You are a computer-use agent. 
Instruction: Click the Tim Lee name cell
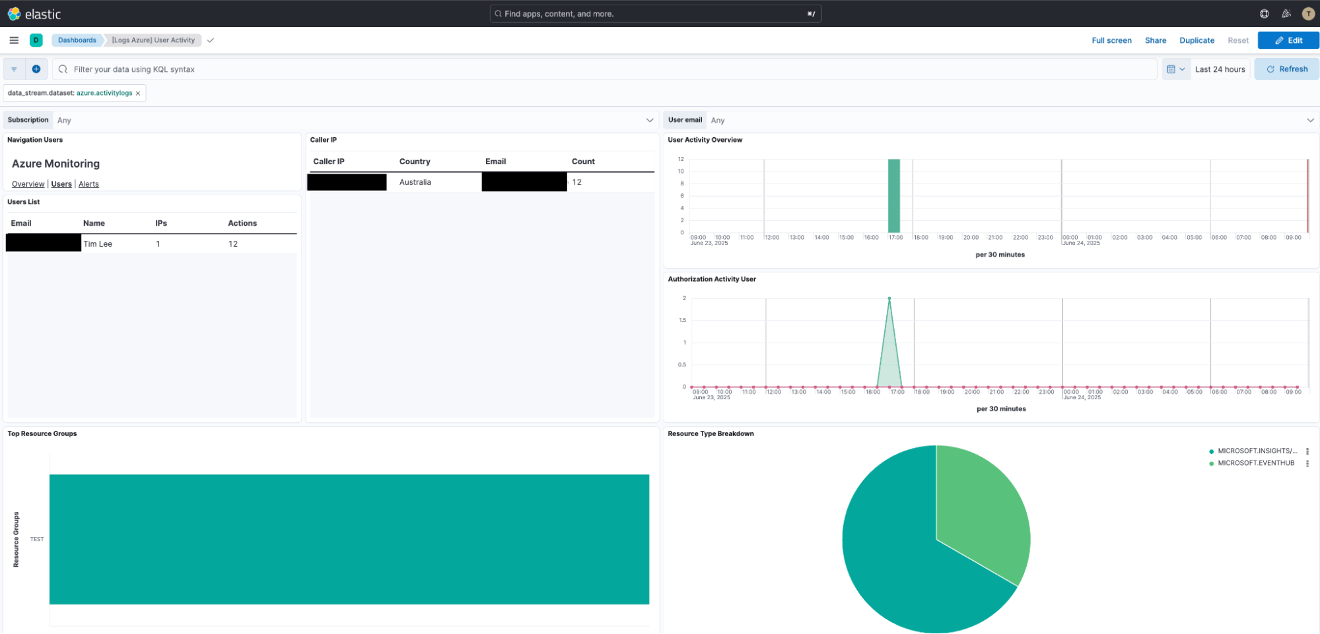coord(98,244)
